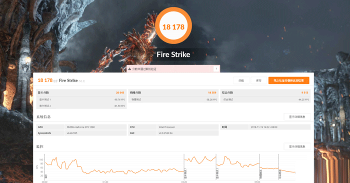Click the SystemInfo v4.46.595 value
The image size is (350, 183).
point(72,133)
